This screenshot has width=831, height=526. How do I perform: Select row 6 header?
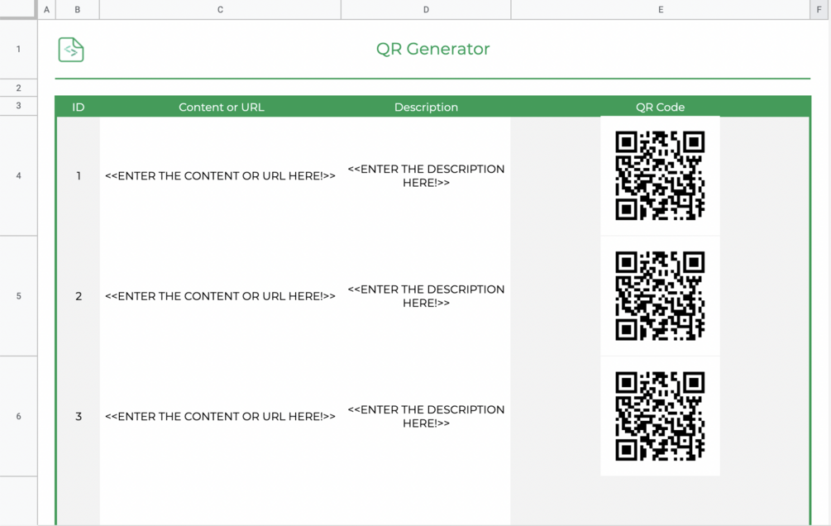pos(18,416)
